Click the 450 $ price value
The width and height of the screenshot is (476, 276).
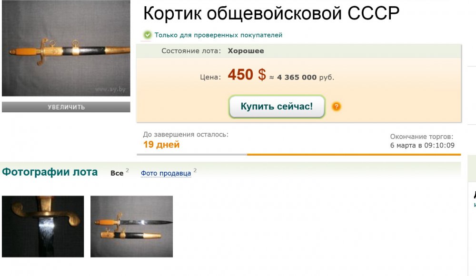click(x=247, y=75)
